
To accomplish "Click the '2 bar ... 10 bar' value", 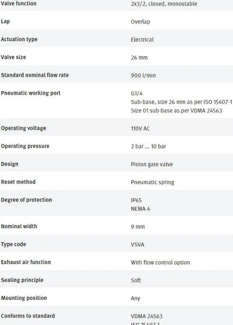I will pyautogui.click(x=148, y=146).
